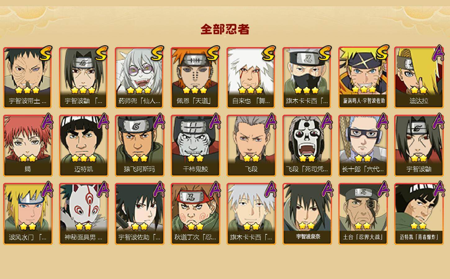Click the 自来也 ninja portrait card
Viewport: 450px width, 279px height.
click(x=251, y=77)
